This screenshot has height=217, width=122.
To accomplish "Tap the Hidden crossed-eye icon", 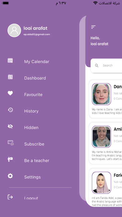I will [x=10, y=126].
